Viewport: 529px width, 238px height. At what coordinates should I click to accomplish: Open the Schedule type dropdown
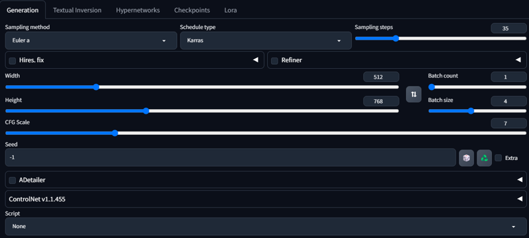(266, 40)
